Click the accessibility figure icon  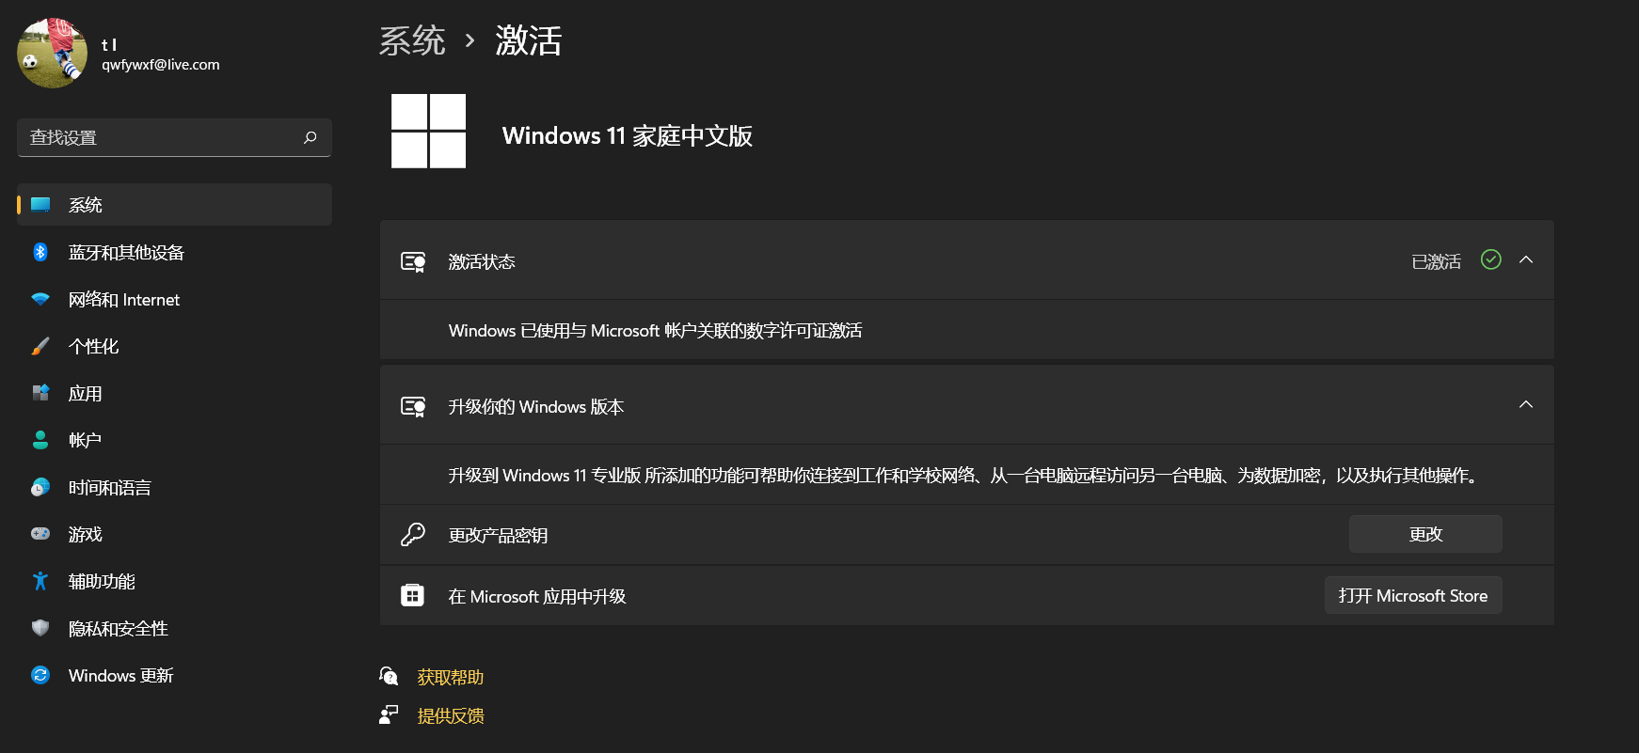40,581
